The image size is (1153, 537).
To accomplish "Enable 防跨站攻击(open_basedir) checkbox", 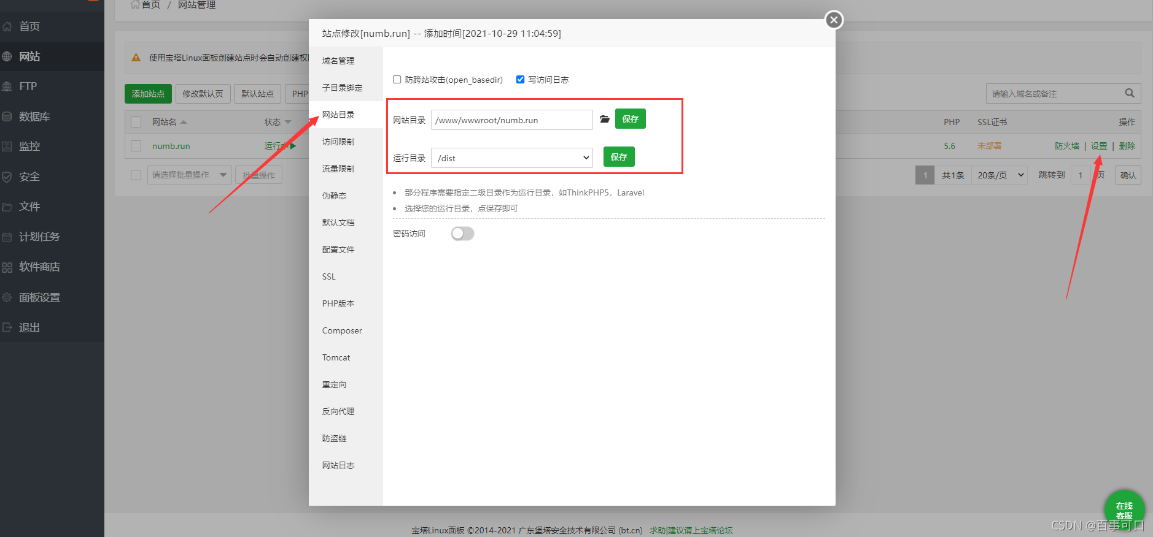I will pyautogui.click(x=397, y=80).
